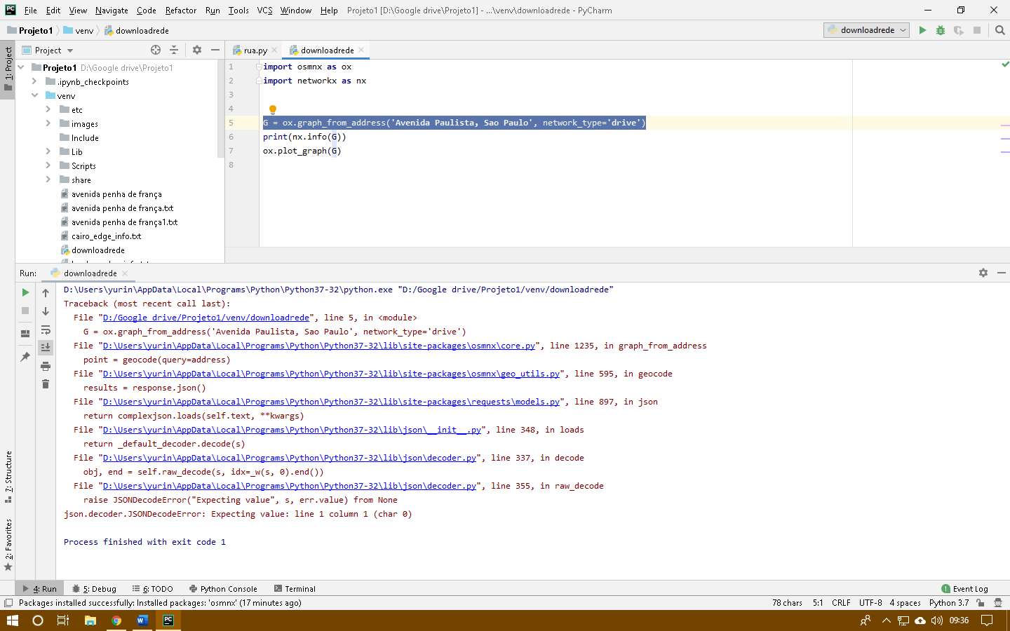Open the VCS menu
Image resolution: width=1010 pixels, height=631 pixels.
(x=264, y=11)
